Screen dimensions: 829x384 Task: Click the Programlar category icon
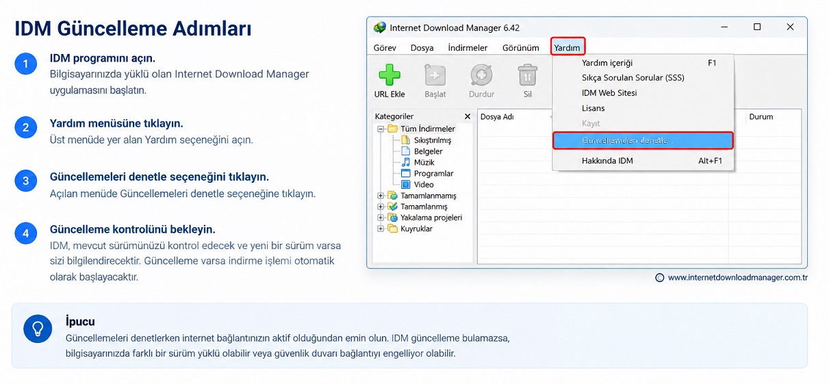[406, 173]
